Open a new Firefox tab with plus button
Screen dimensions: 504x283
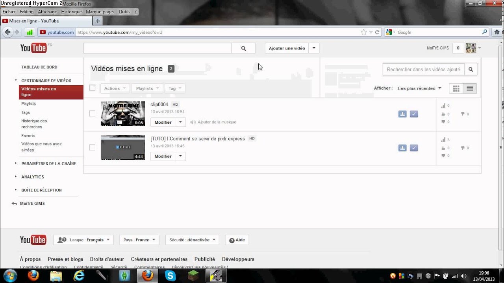98,21
